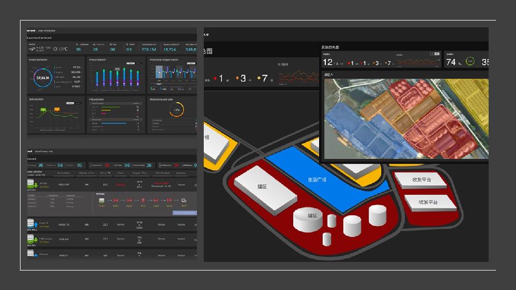
Task: Open the maintenance work order 72% ring gauge
Action: click(177, 109)
